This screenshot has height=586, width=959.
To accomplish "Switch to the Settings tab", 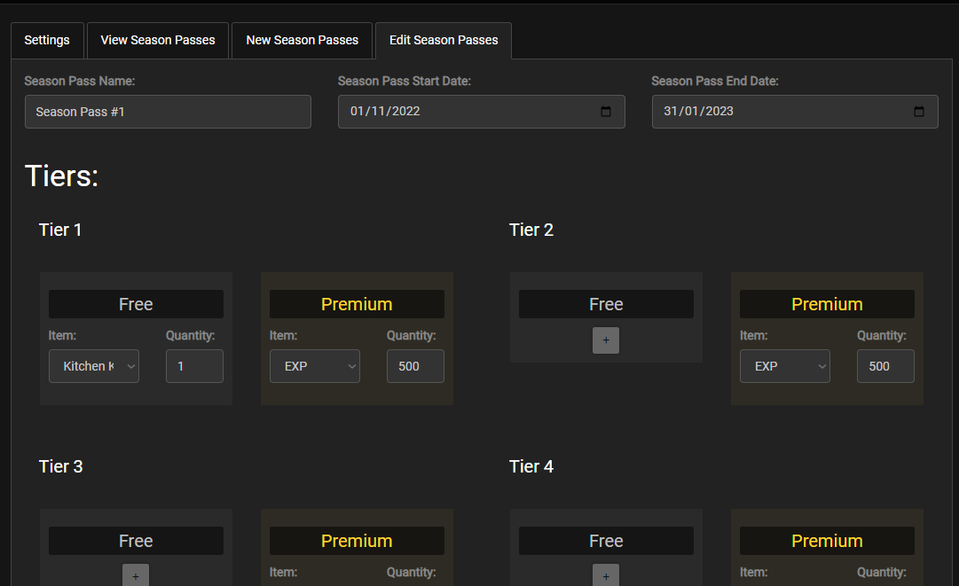I will tap(47, 41).
